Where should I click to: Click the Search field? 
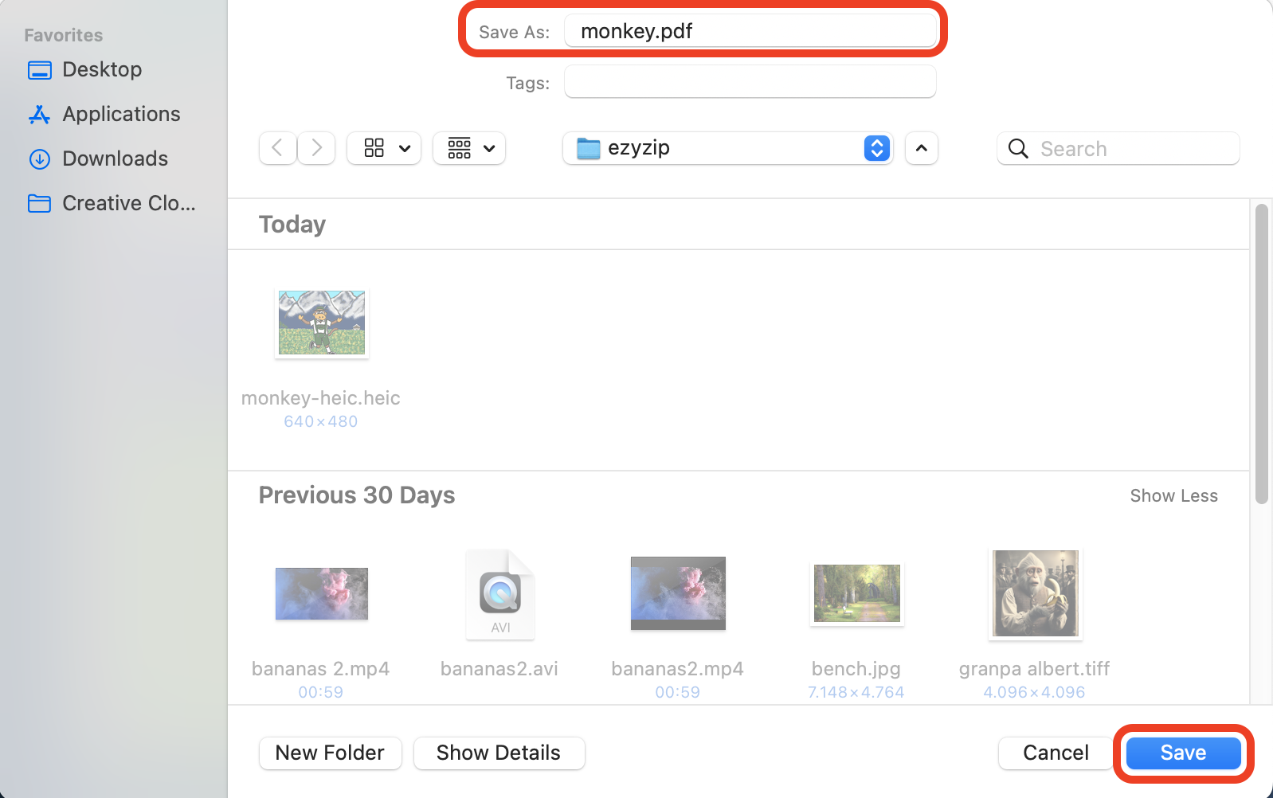(1118, 148)
